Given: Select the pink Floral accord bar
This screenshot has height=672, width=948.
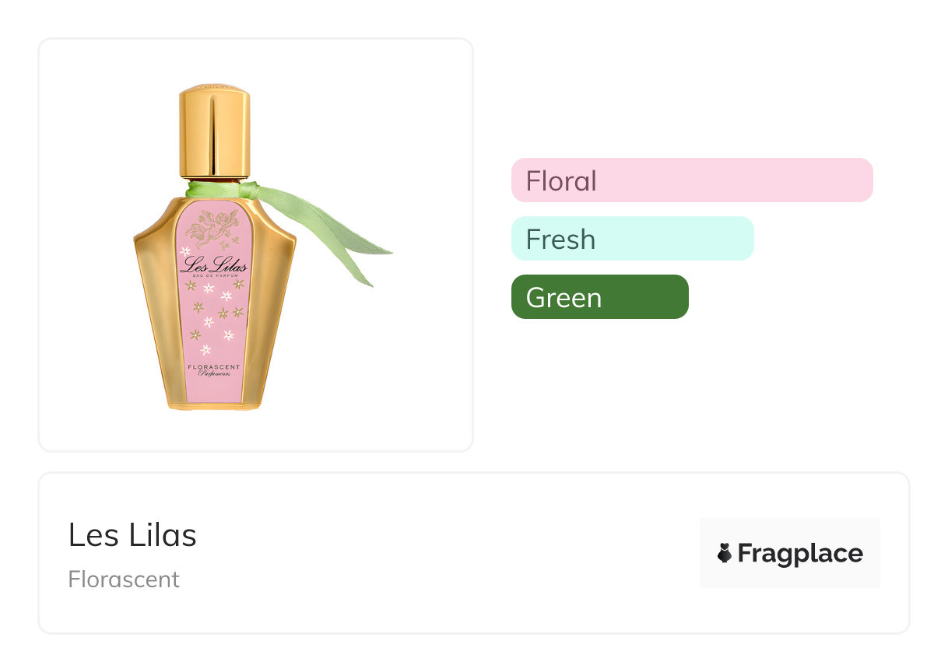Looking at the screenshot, I should [x=691, y=180].
